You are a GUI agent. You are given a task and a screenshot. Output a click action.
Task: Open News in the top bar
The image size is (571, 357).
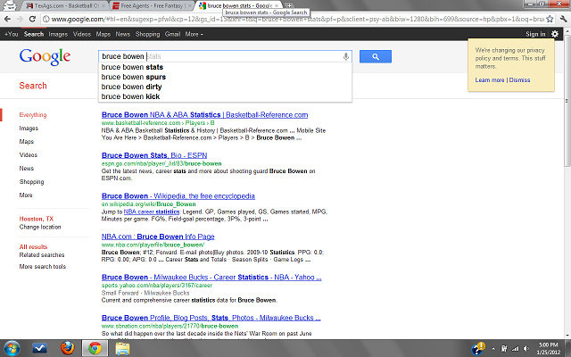point(123,34)
